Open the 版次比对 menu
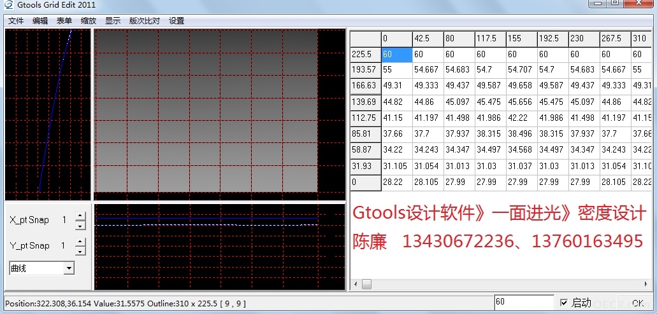The image size is (657, 314). (145, 21)
